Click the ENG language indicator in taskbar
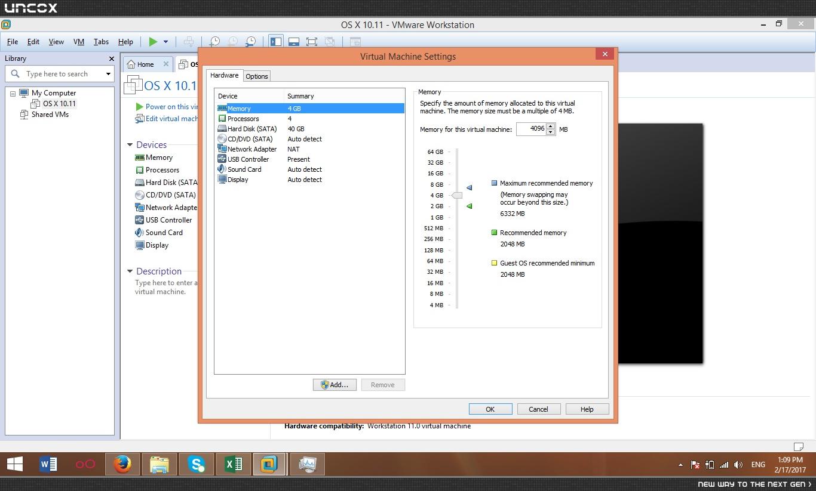816x491 pixels. (x=758, y=465)
